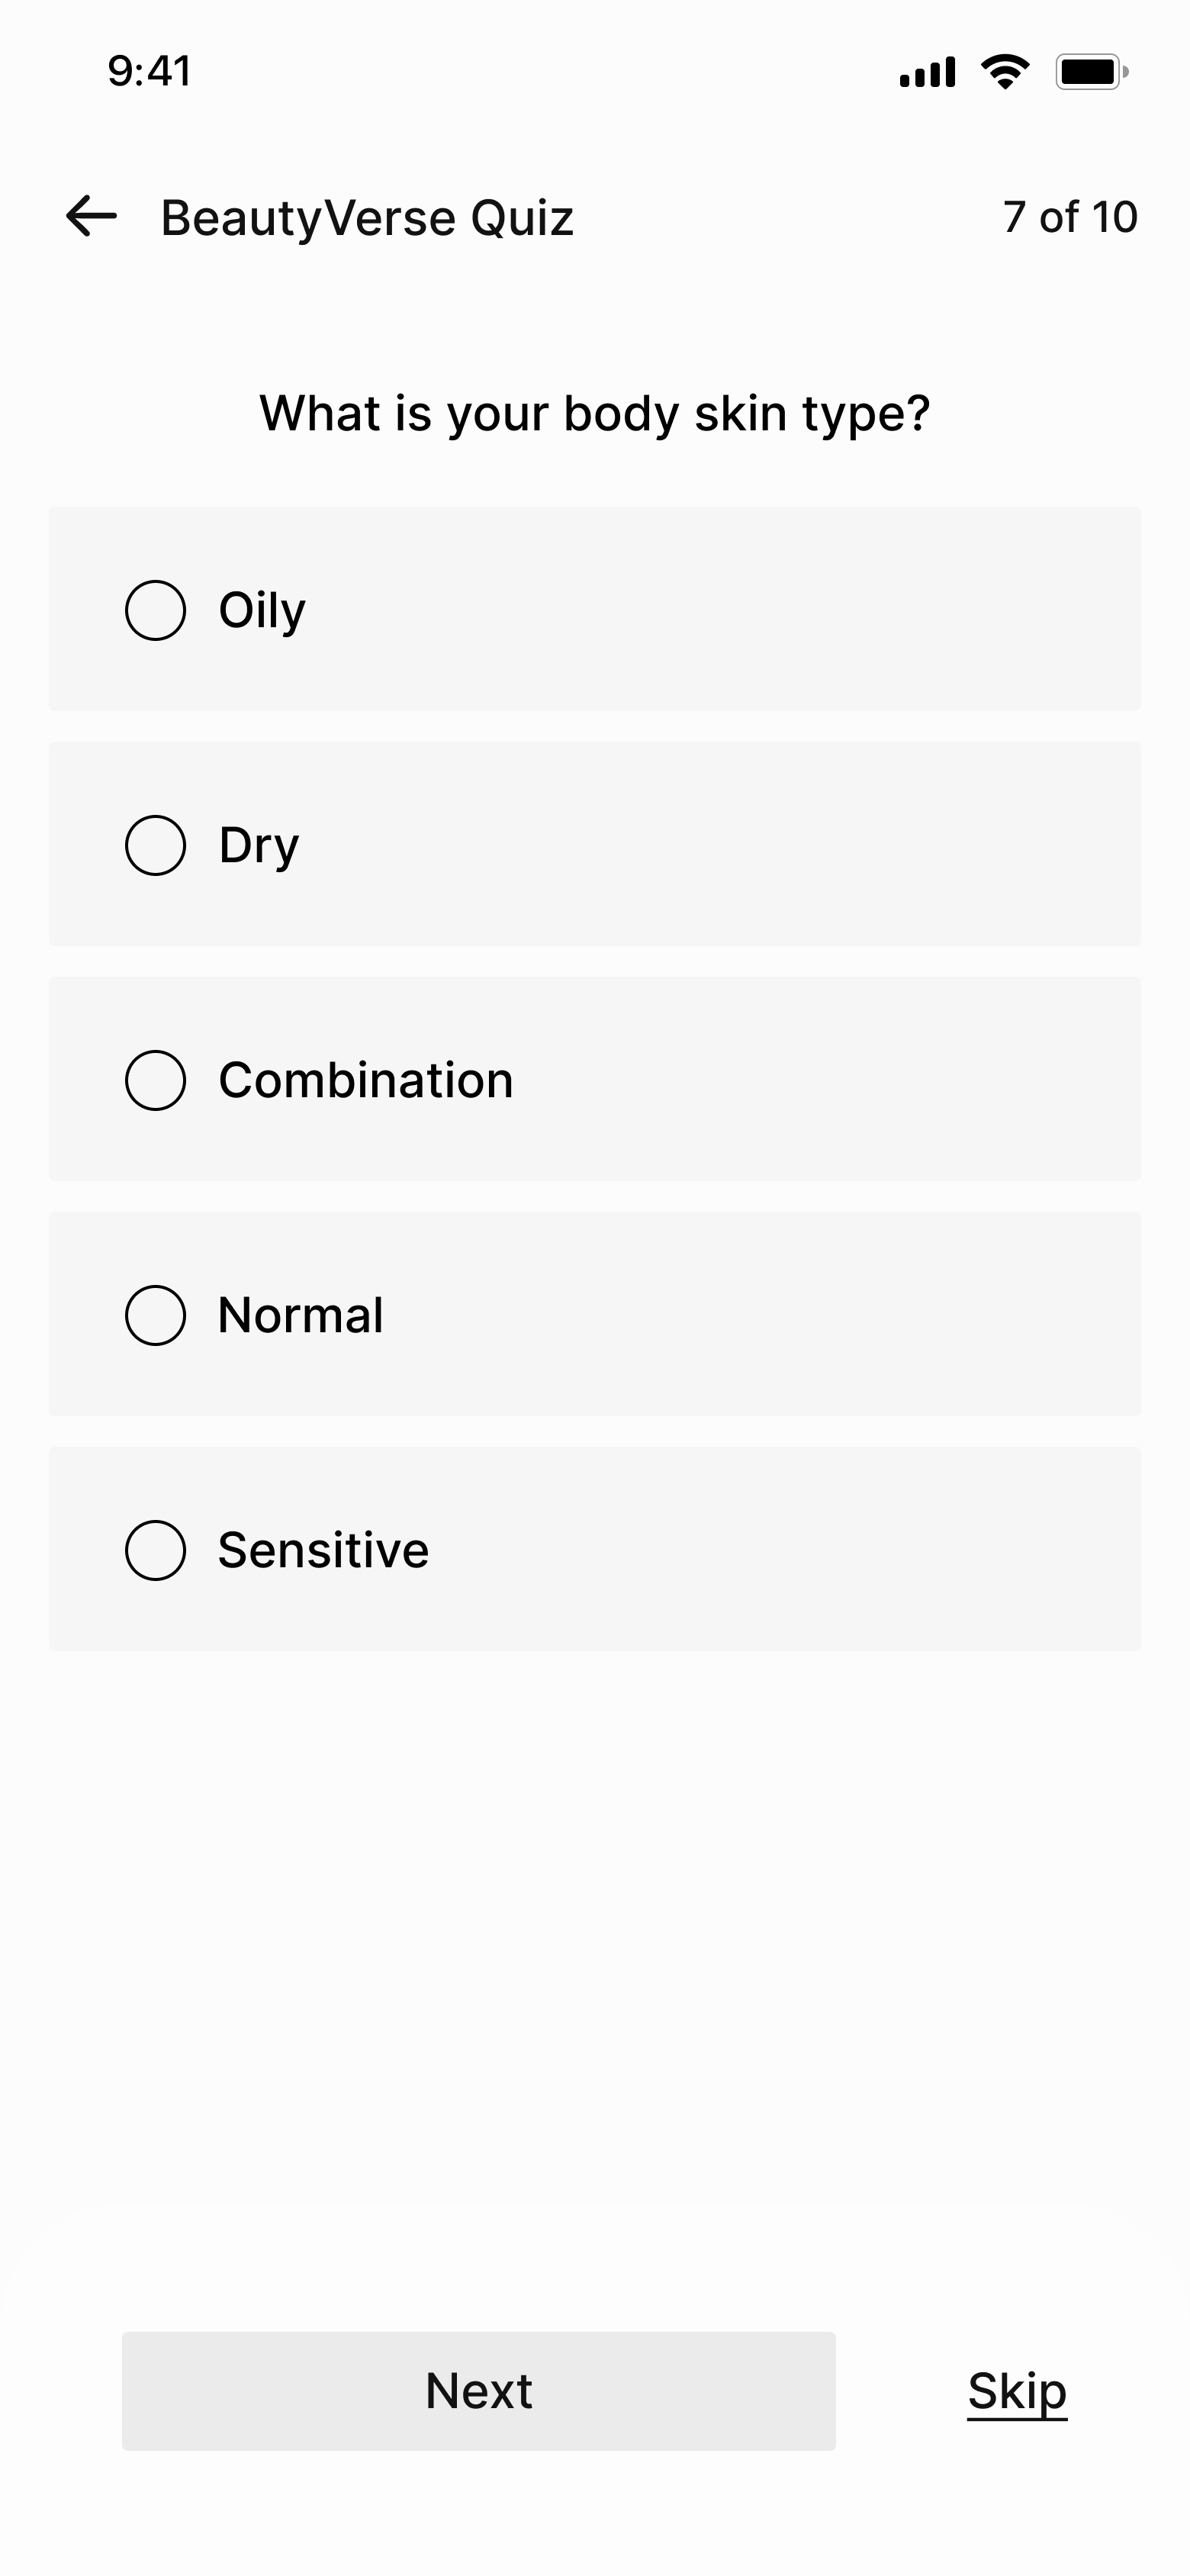Screen dimensions: 1190x2576
Task: Tap the body skin type question heading
Action: pyautogui.click(x=595, y=414)
